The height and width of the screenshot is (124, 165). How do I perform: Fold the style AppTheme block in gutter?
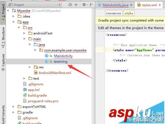click(105, 50)
